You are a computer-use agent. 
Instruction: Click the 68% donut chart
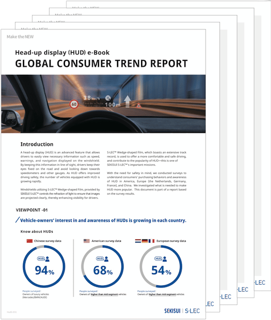click(103, 267)
